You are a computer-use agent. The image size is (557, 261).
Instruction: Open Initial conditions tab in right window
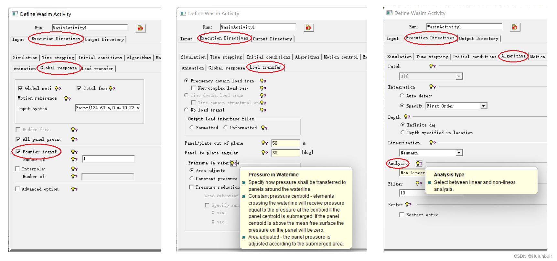click(475, 57)
